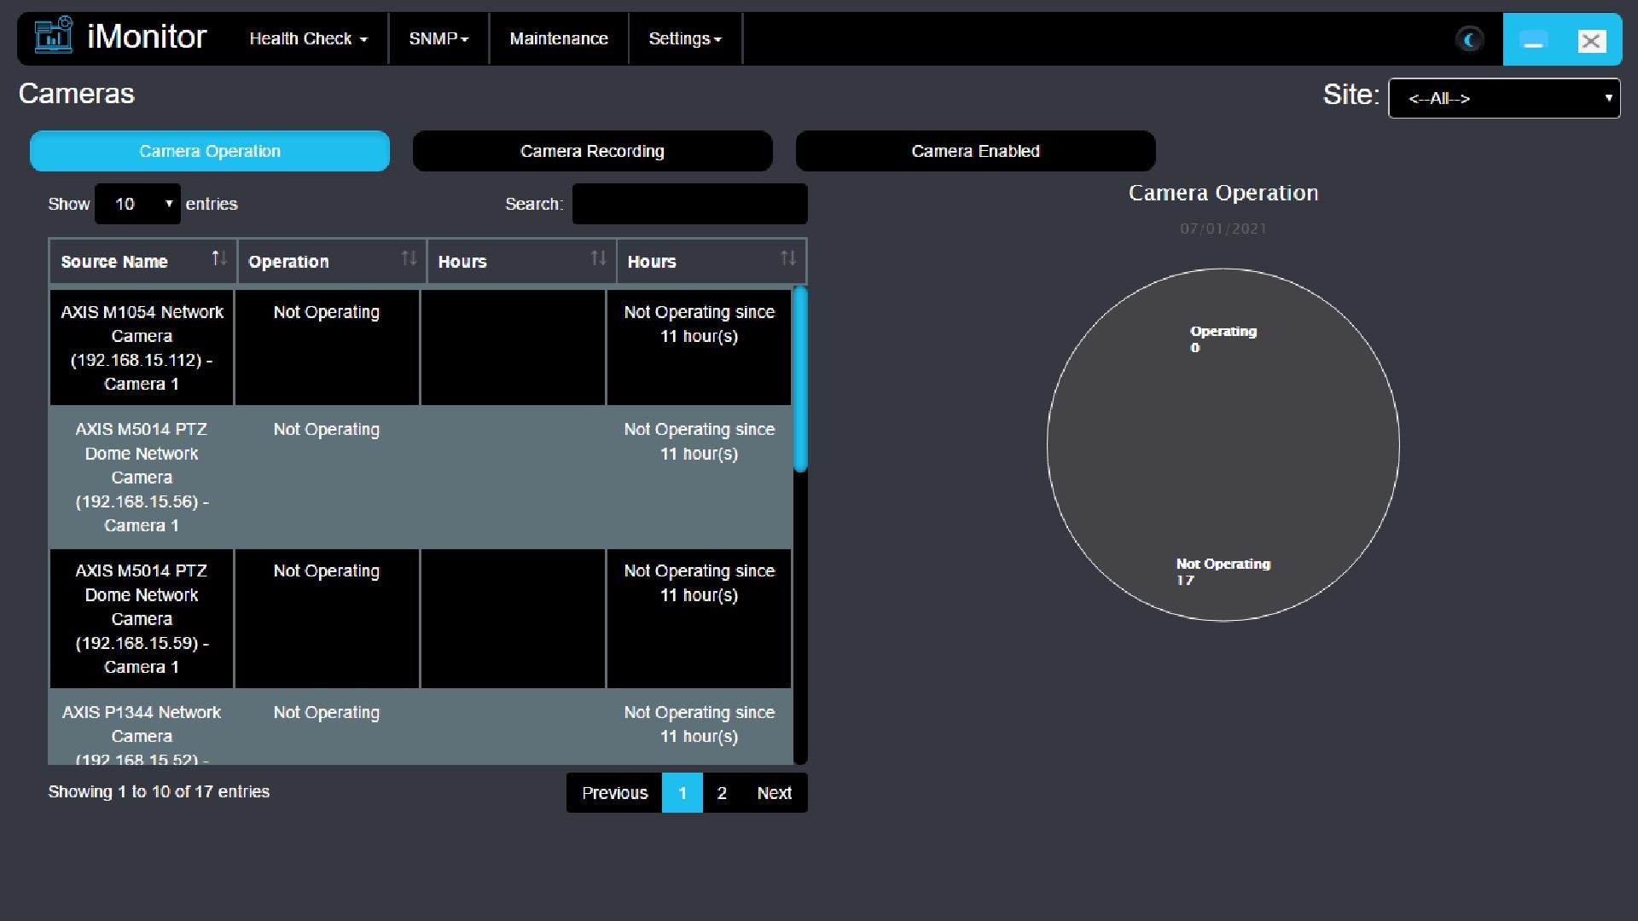Go to Next page

pos(774,793)
